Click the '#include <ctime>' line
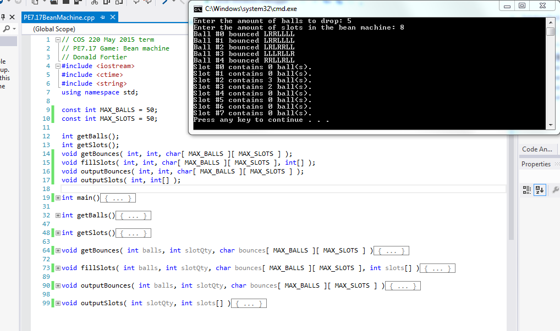560x331 pixels. (92, 75)
